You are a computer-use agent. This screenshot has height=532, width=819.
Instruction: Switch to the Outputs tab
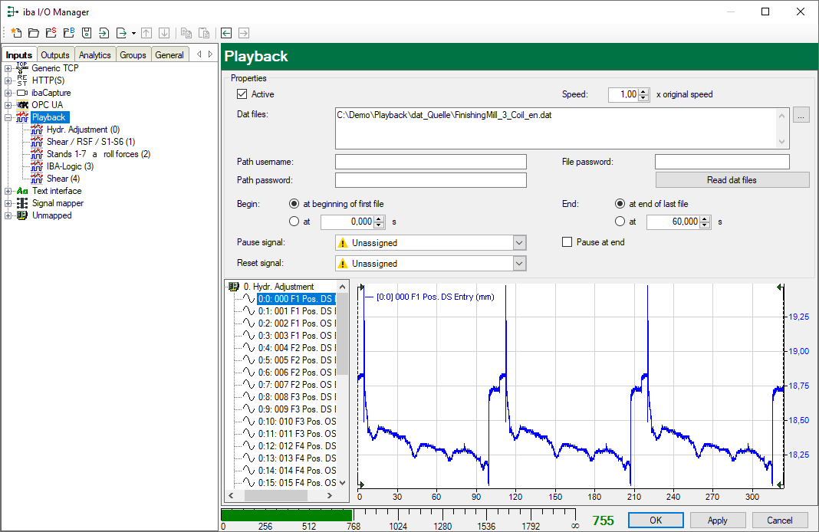(55, 55)
